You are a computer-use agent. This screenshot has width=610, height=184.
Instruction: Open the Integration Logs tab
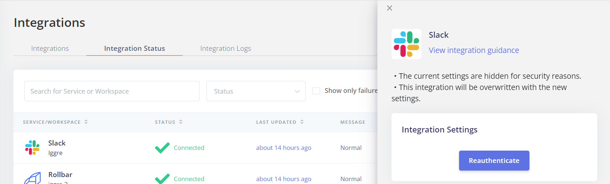tap(226, 49)
